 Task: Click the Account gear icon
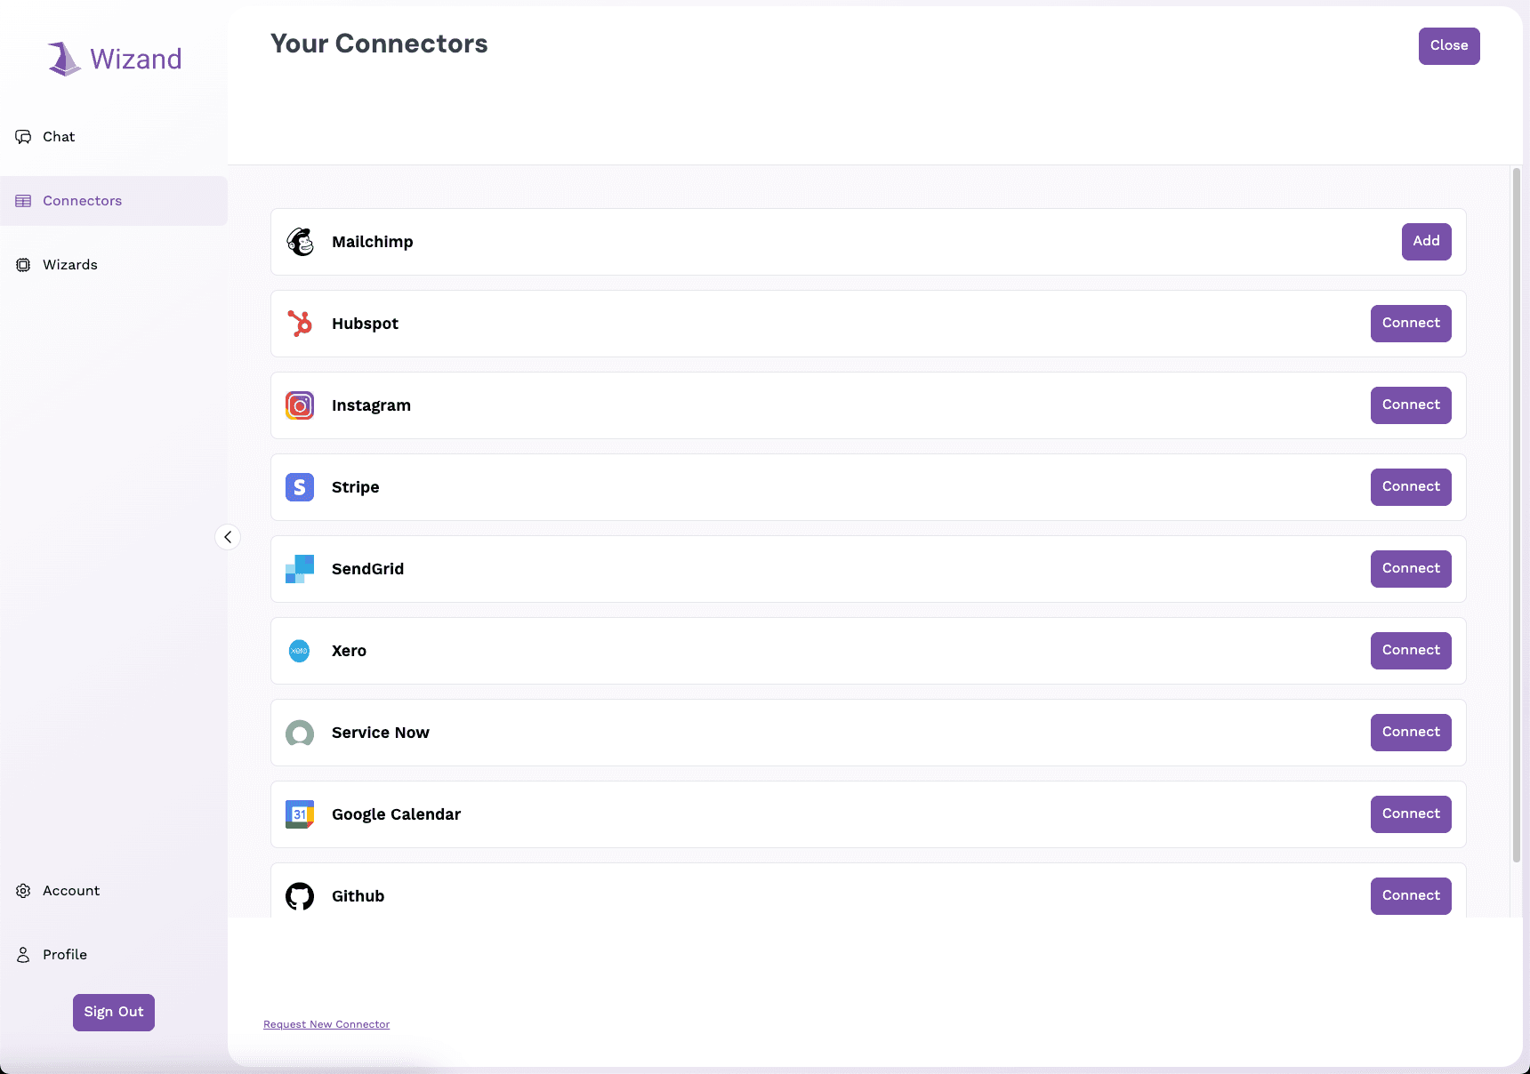click(x=23, y=891)
